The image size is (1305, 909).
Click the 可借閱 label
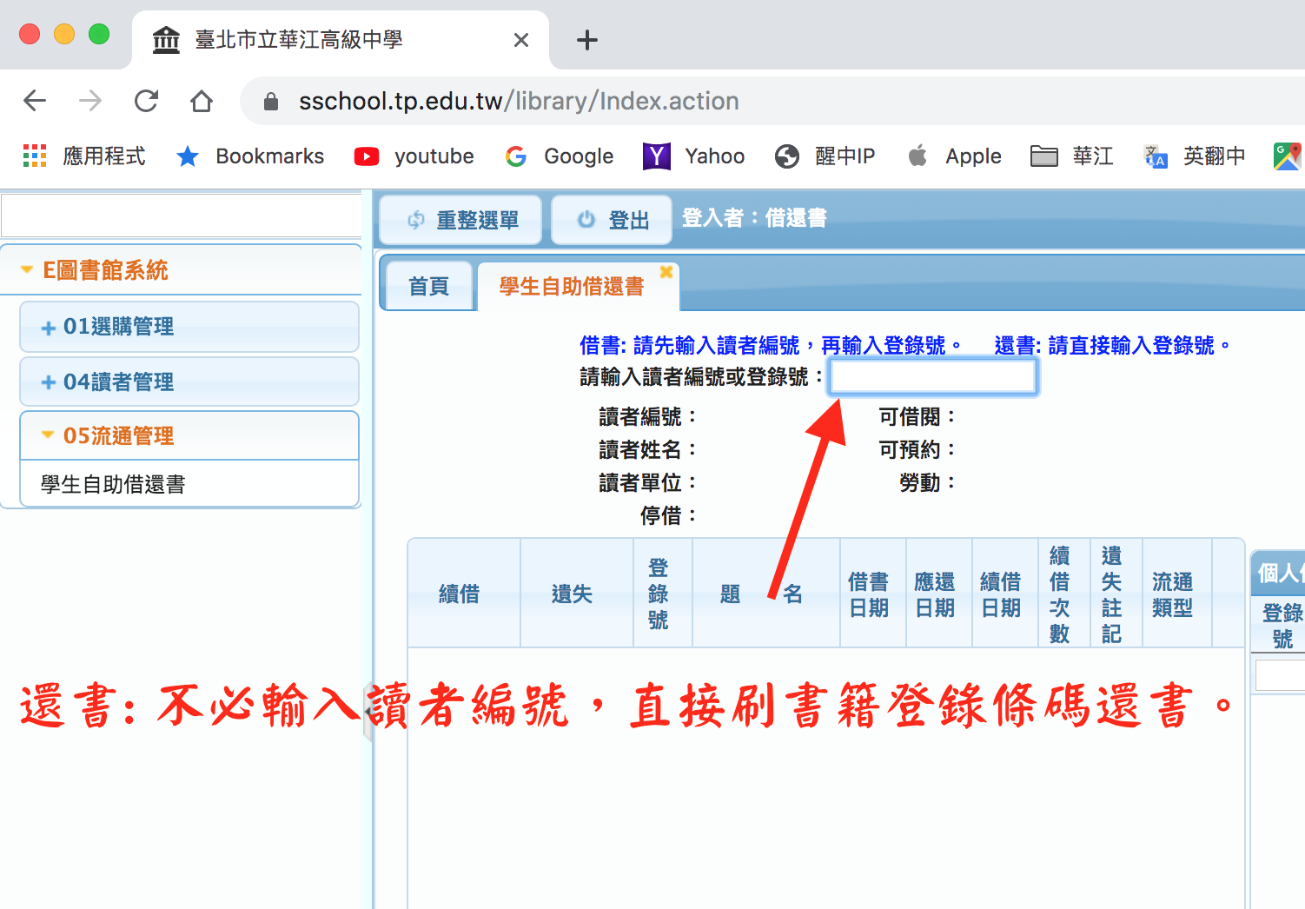tap(917, 417)
